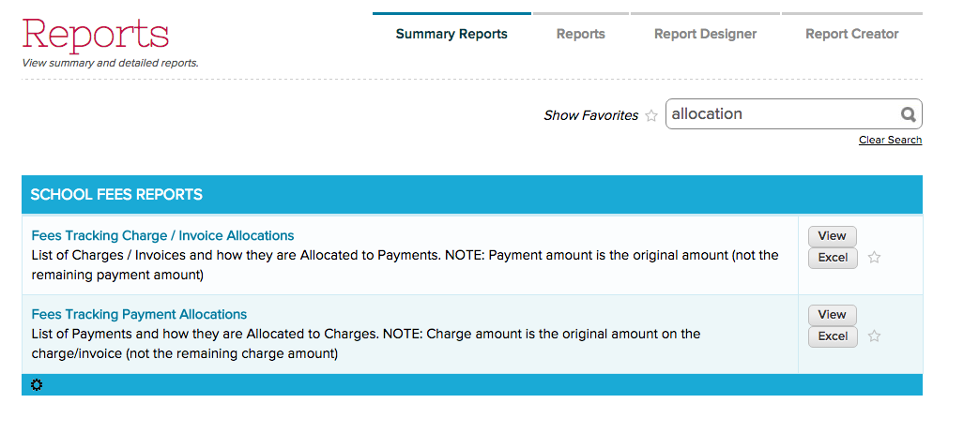View the Charge / Invoice Allocations report
979x448 pixels.
point(832,236)
